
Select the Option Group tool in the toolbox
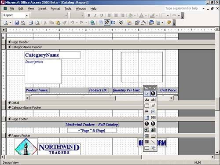pyautogui.click(x=147, y=106)
